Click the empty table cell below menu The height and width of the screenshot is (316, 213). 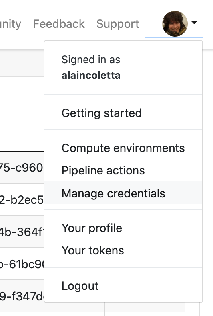click(x=145, y=308)
